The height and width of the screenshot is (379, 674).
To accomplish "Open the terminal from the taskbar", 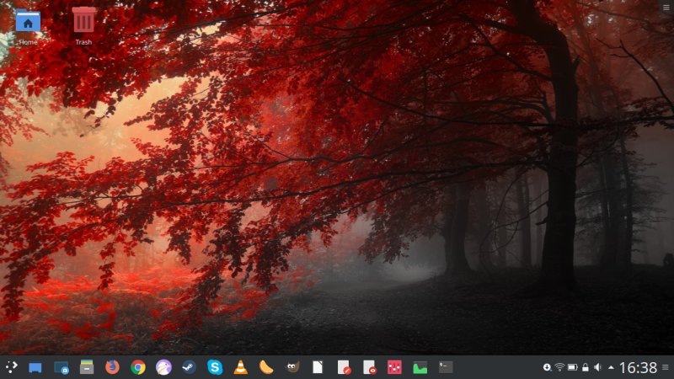I will pyautogui.click(x=446, y=367).
